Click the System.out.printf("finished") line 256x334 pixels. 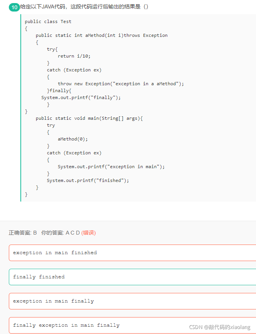click(x=88, y=181)
